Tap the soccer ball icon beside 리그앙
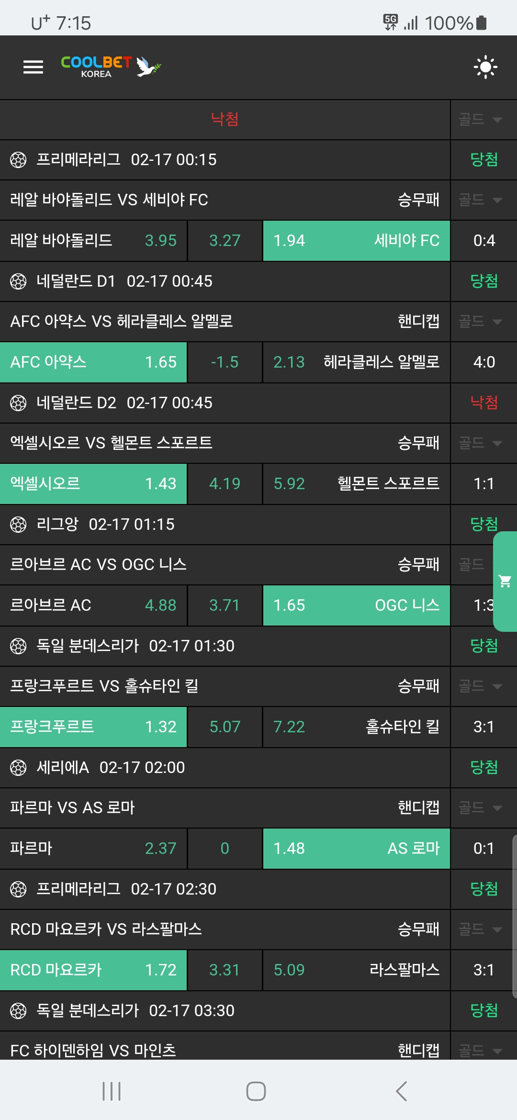Screen dimensions: 517x1120 pyautogui.click(x=18, y=525)
